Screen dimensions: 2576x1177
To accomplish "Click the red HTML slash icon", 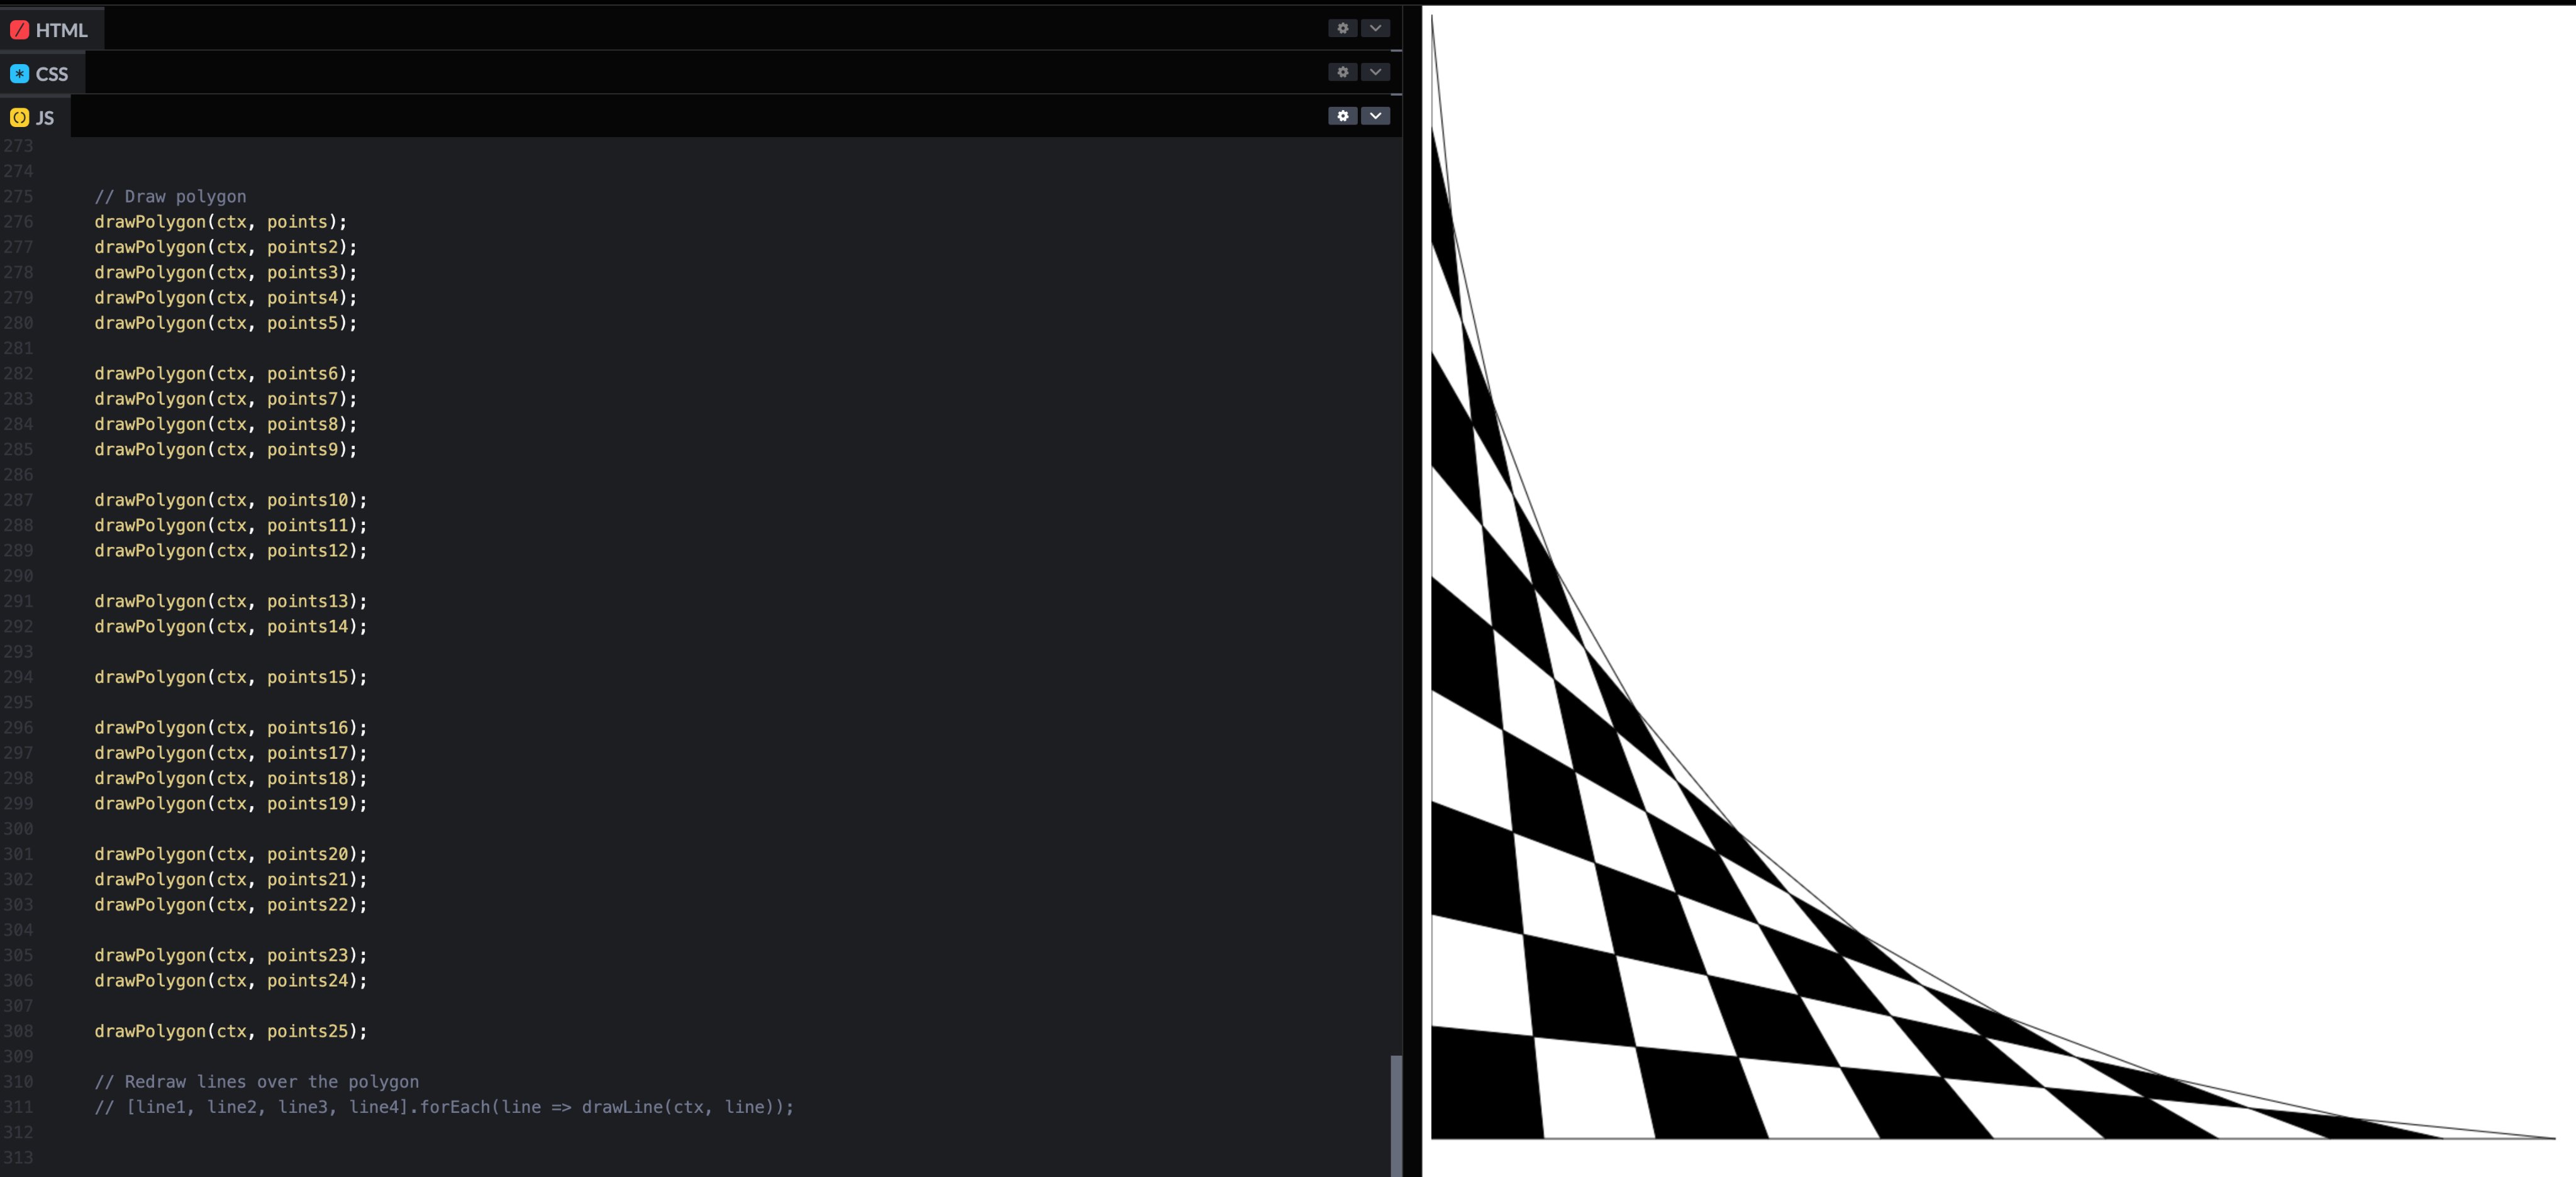I will [x=19, y=30].
